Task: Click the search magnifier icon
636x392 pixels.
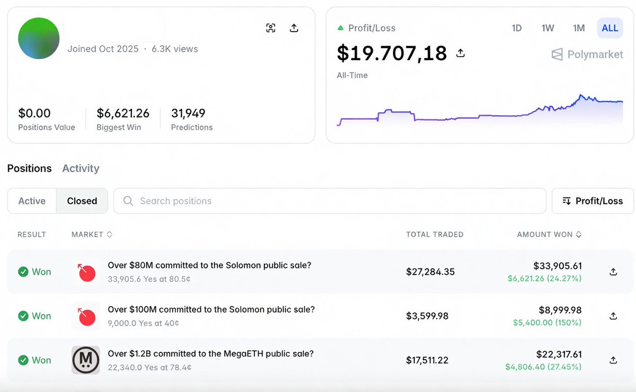Action: [128, 201]
